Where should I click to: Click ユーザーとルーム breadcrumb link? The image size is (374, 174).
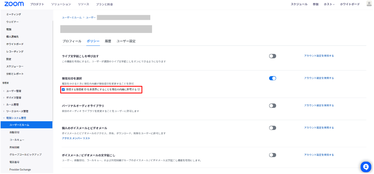point(72,17)
